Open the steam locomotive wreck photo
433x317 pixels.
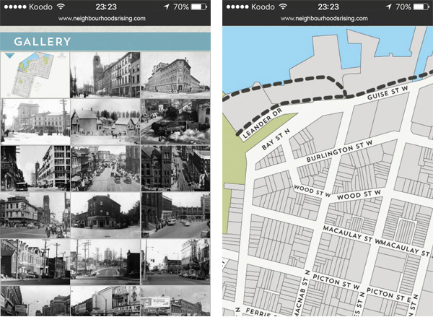(175, 121)
